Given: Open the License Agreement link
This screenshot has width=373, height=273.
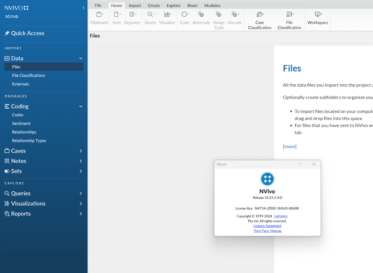Looking at the screenshot, I should point(267,226).
